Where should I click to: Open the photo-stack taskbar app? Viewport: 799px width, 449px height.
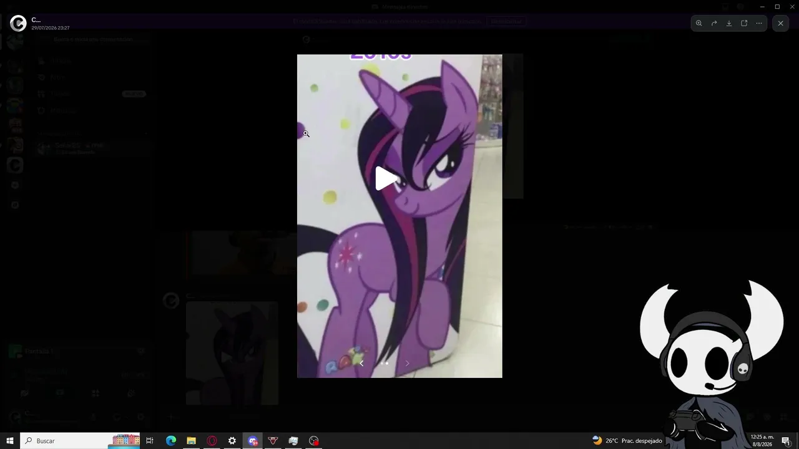pyautogui.click(x=293, y=441)
